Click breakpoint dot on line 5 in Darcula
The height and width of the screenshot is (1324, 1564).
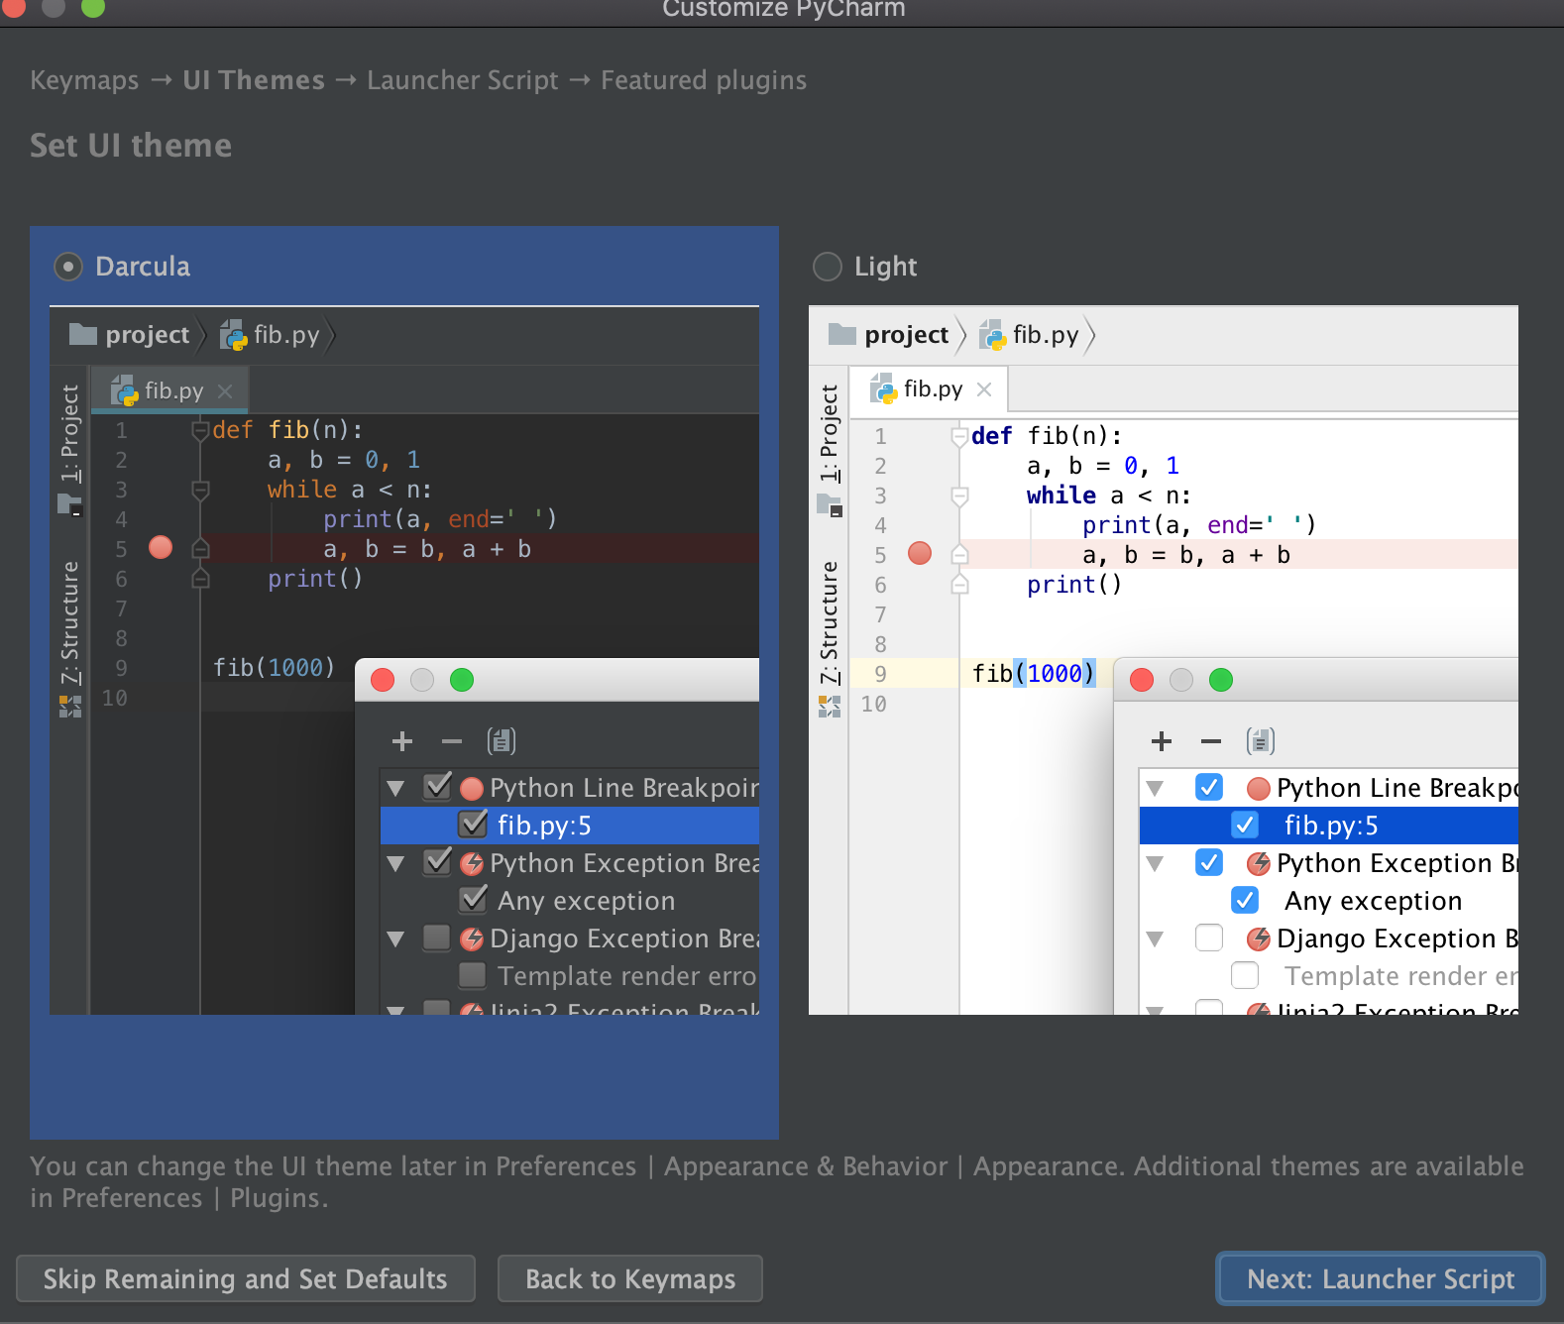coord(161,547)
